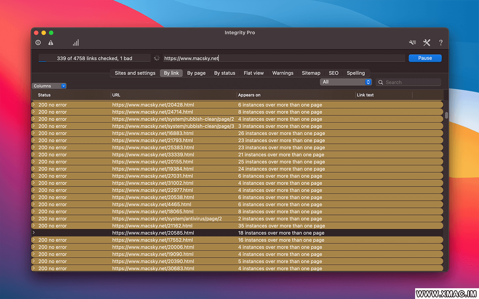Click the vertical scrollbar thumb
Screen dimensions: 479x299
coord(446,115)
